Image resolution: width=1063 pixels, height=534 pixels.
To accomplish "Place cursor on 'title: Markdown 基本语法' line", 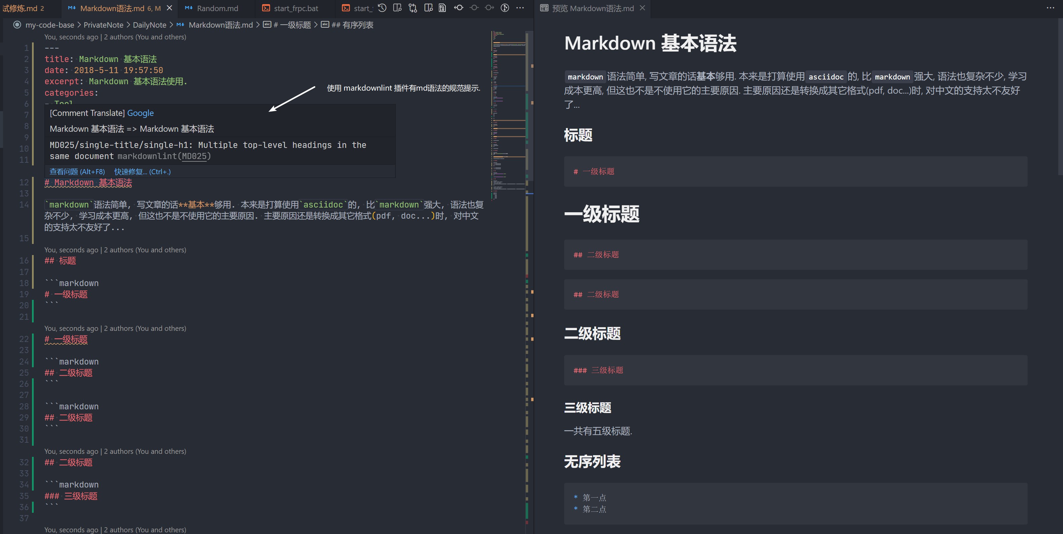I will point(101,59).
